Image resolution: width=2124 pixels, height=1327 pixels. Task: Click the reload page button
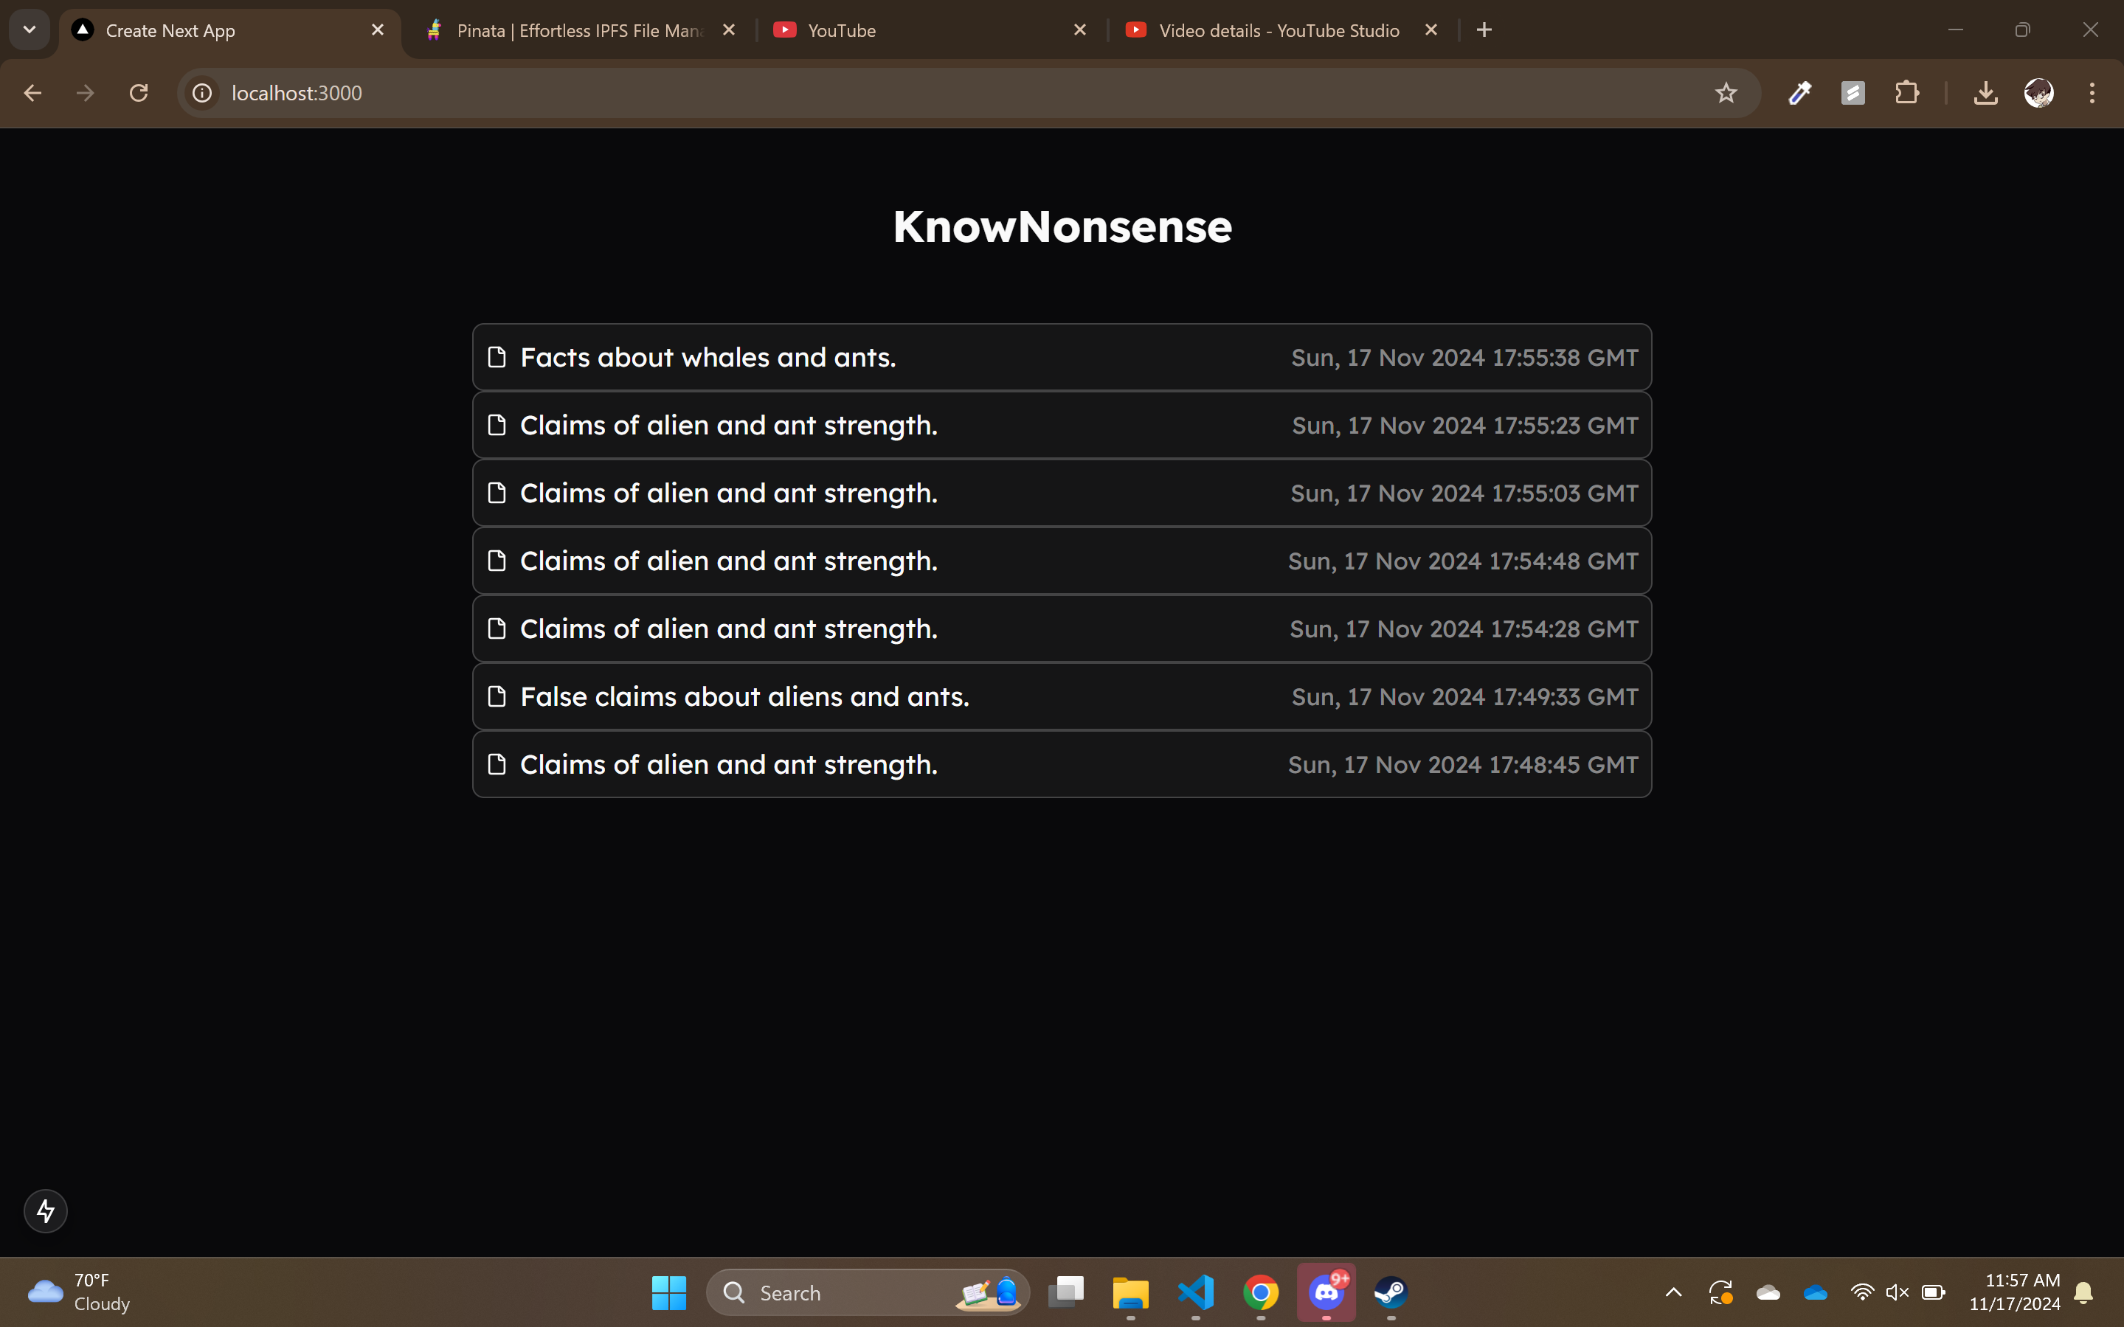click(139, 93)
